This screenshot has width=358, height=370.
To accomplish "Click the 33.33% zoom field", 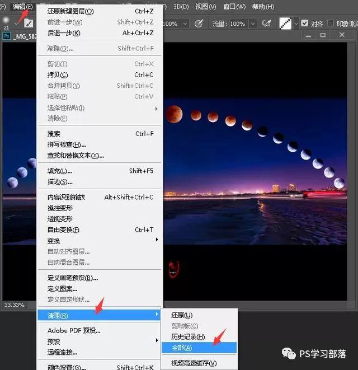I will coord(15,305).
